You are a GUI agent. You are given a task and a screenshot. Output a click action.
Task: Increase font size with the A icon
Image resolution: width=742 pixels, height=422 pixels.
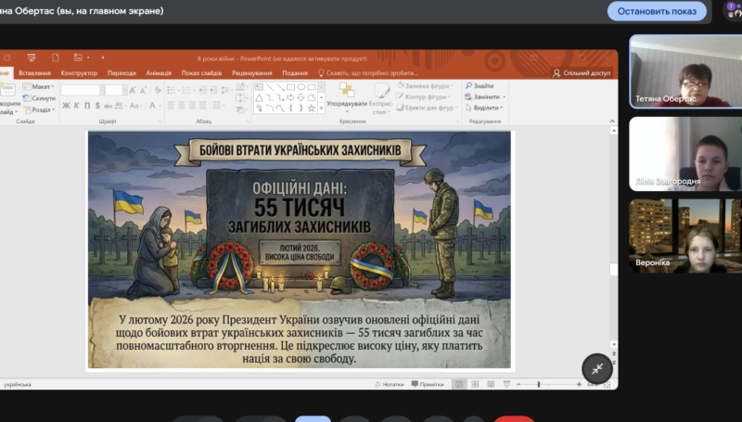133,90
